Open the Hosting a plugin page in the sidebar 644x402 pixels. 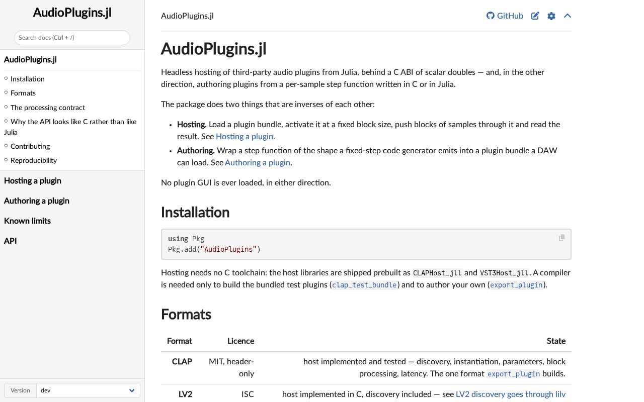(33, 180)
